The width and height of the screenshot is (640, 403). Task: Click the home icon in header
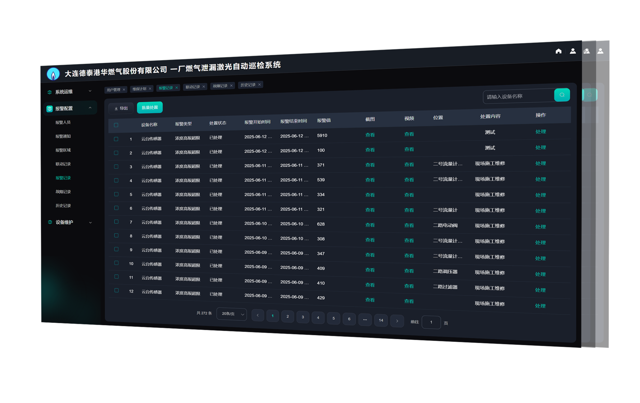tap(558, 51)
